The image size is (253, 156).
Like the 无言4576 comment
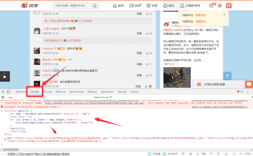click(149, 75)
